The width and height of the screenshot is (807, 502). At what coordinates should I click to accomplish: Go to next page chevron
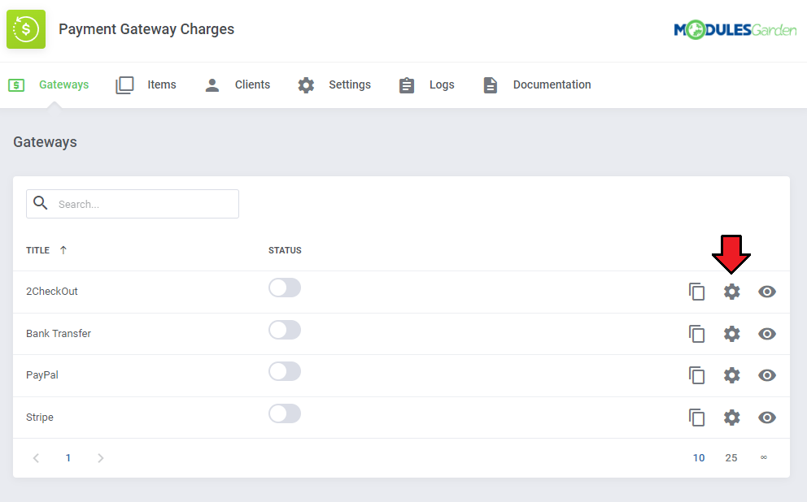point(100,458)
